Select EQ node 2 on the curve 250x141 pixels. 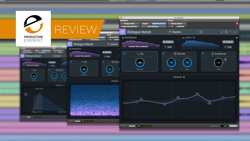pos(141,99)
